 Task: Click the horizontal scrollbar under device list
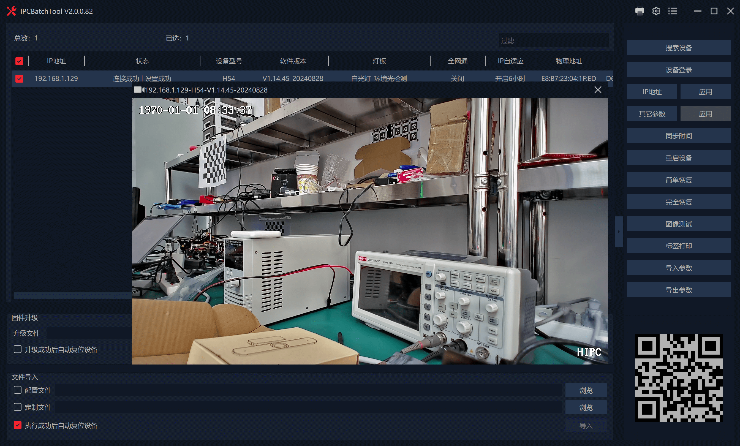click(72, 296)
